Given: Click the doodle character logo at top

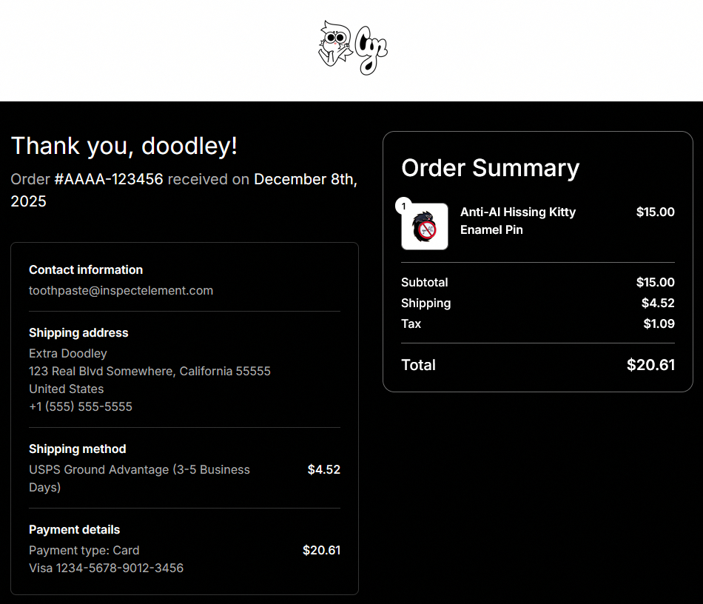Looking at the screenshot, I should pyautogui.click(x=353, y=47).
